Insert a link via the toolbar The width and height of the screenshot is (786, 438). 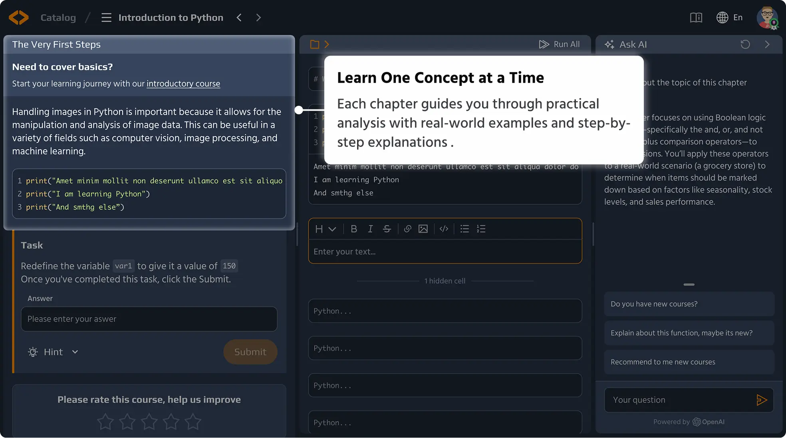pyautogui.click(x=407, y=229)
